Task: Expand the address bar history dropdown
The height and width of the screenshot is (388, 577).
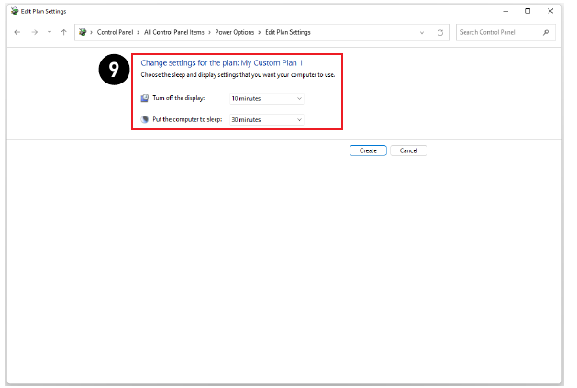Action: 422,33
